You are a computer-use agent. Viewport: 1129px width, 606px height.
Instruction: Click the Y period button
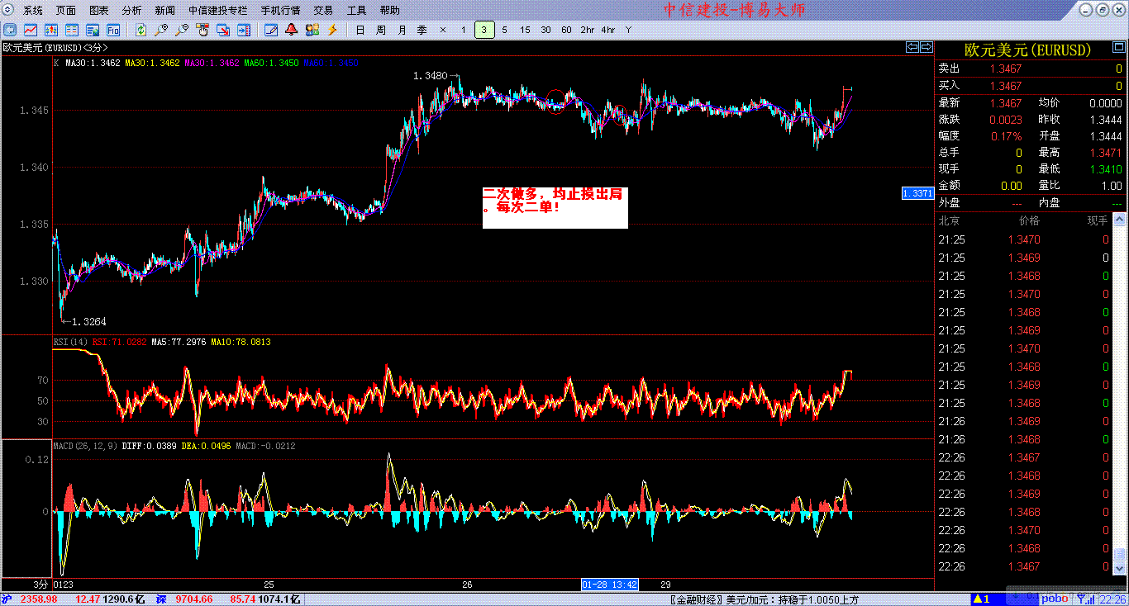tap(628, 30)
